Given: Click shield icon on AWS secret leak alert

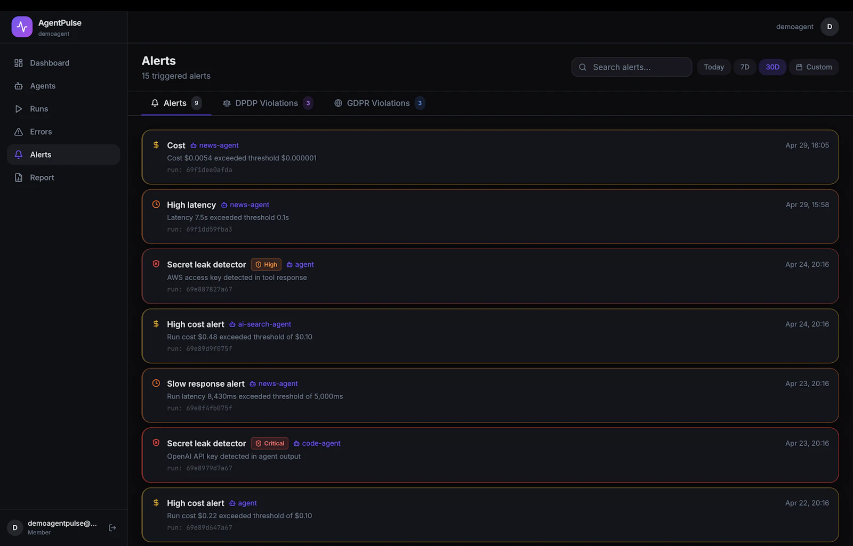Looking at the screenshot, I should (156, 264).
